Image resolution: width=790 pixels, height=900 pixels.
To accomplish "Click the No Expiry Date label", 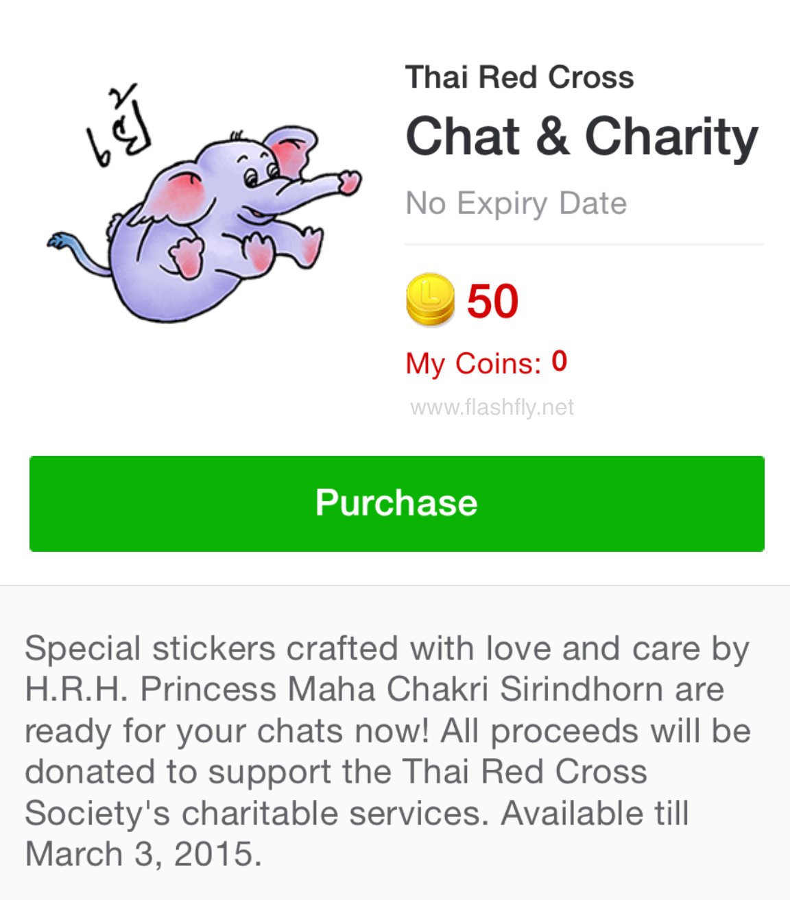I will (x=516, y=203).
